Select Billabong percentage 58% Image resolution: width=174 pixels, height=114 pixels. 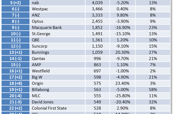[x=153, y=89]
